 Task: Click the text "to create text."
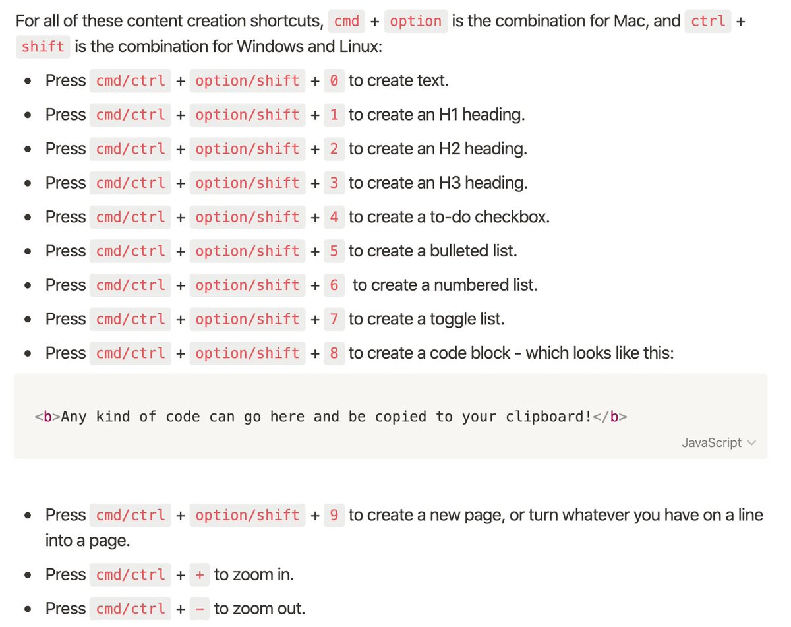pyautogui.click(x=399, y=81)
